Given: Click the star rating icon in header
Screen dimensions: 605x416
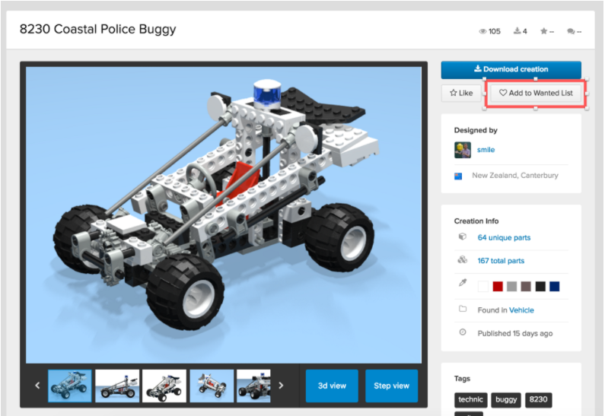Looking at the screenshot, I should pyautogui.click(x=543, y=31).
